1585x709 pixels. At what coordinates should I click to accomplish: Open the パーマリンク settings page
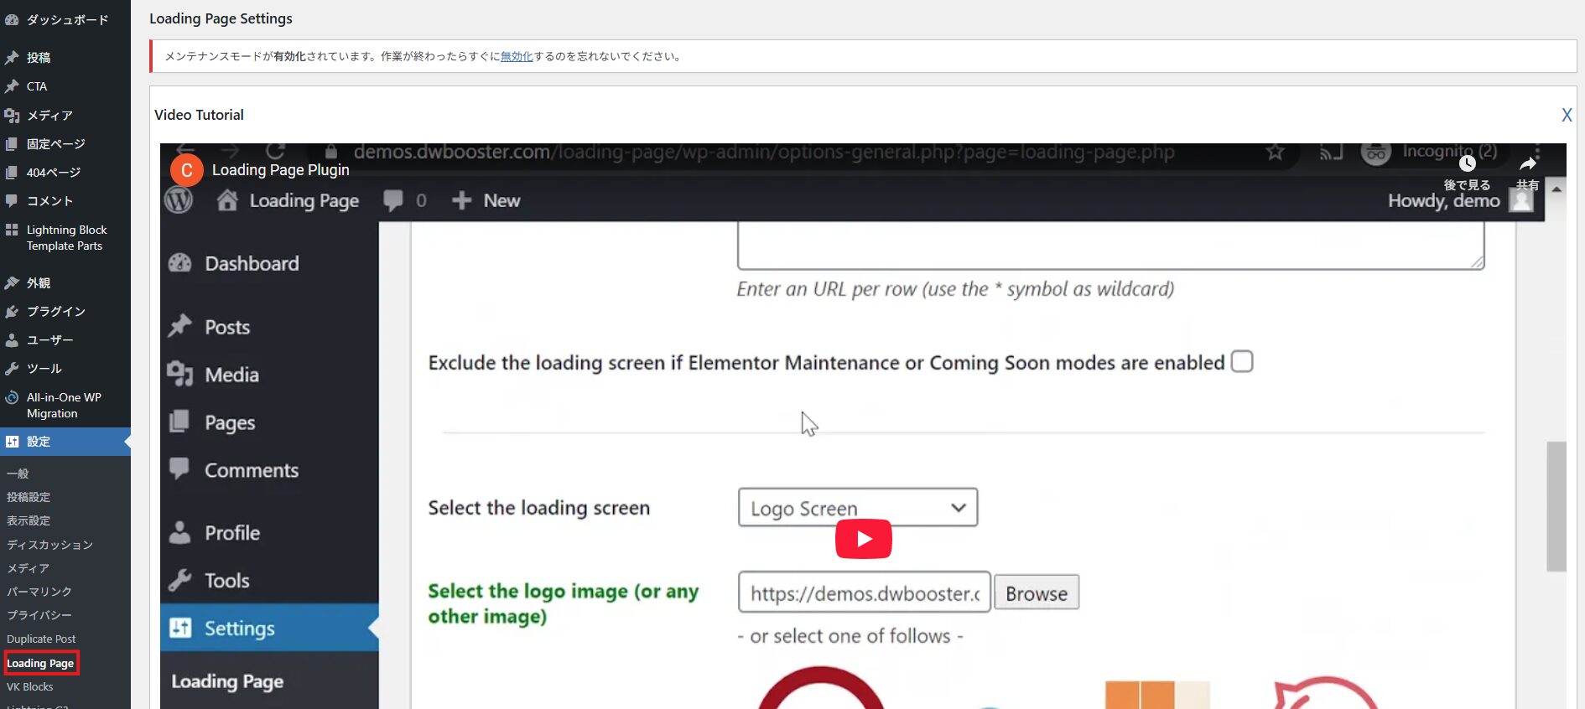(39, 592)
